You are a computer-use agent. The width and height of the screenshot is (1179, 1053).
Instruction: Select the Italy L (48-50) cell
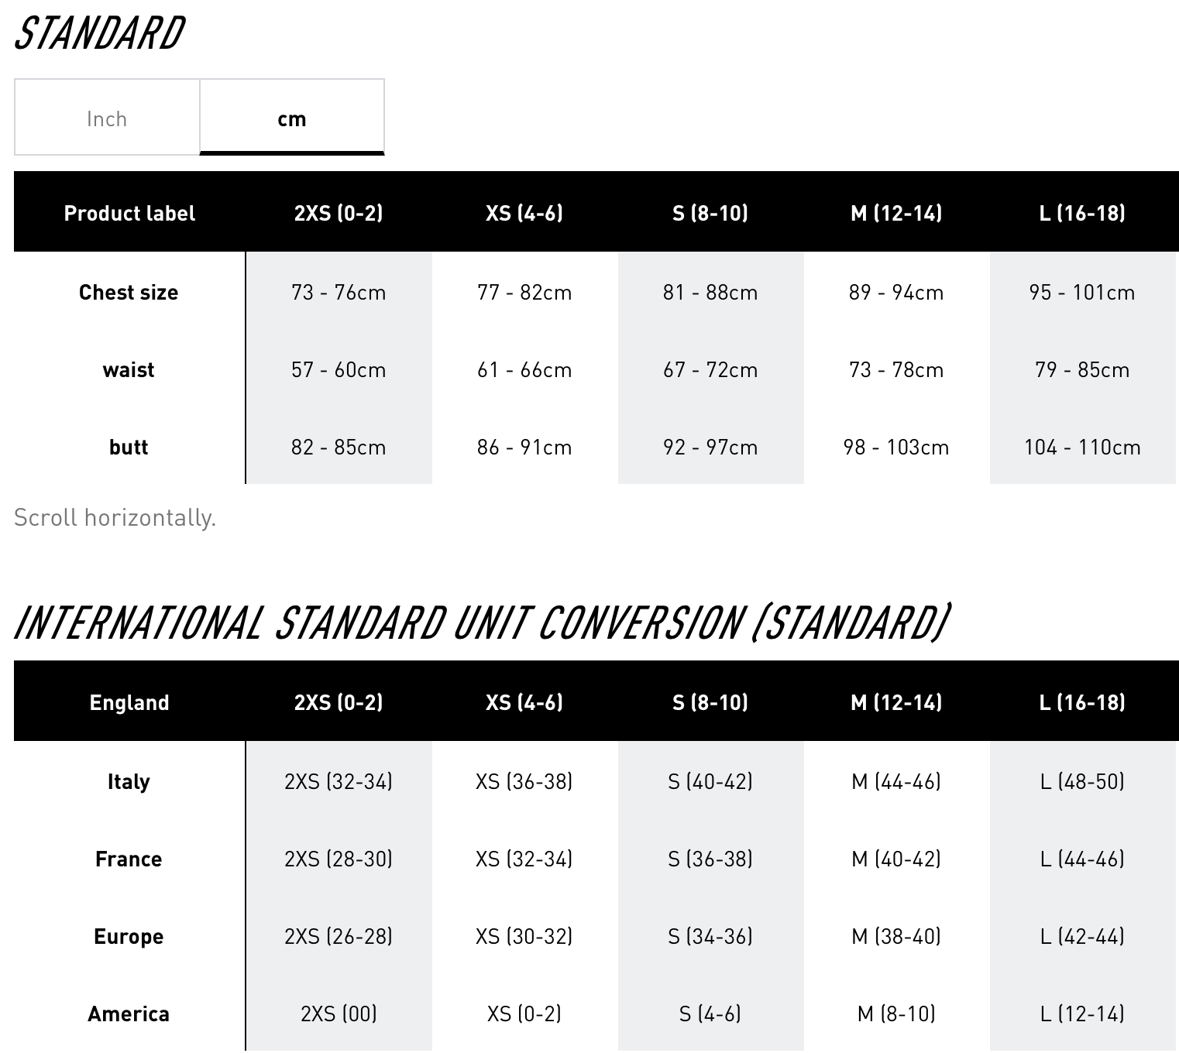1082,781
